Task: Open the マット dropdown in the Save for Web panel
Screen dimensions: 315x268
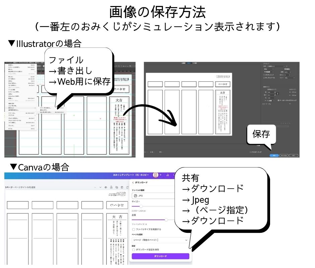Action: [288, 78]
